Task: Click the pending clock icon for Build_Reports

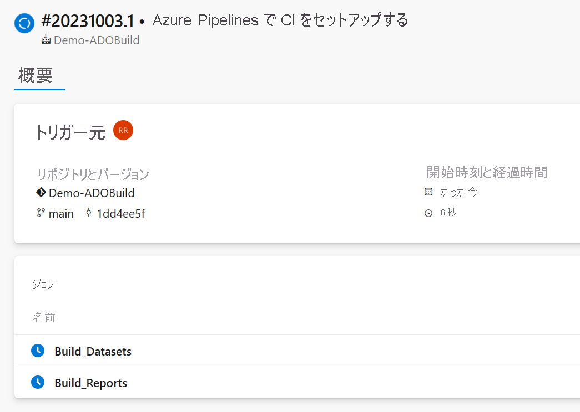Action: (x=38, y=382)
